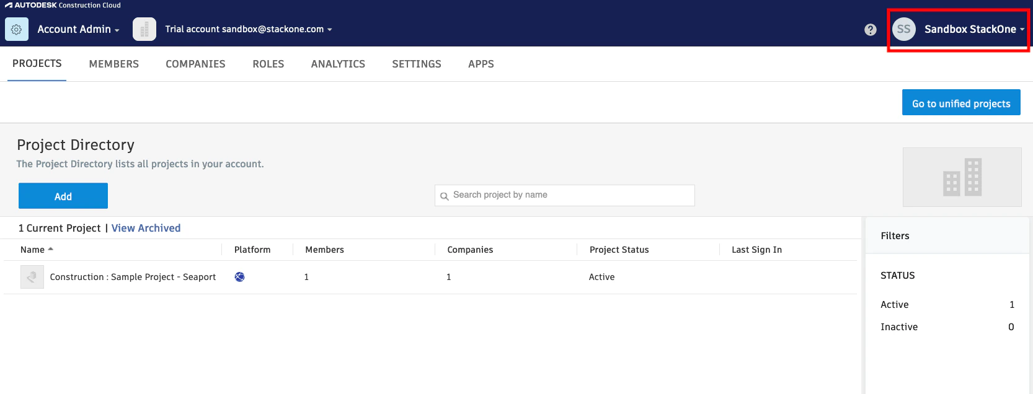Open the COMPANIES tab
Viewport: 1033px width, 394px height.
click(195, 64)
